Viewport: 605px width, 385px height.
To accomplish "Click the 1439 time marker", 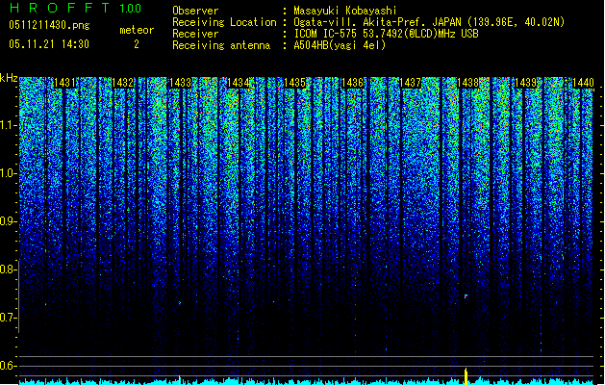I will [x=525, y=83].
